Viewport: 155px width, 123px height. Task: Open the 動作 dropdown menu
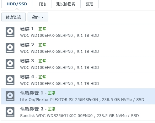tap(38, 17)
